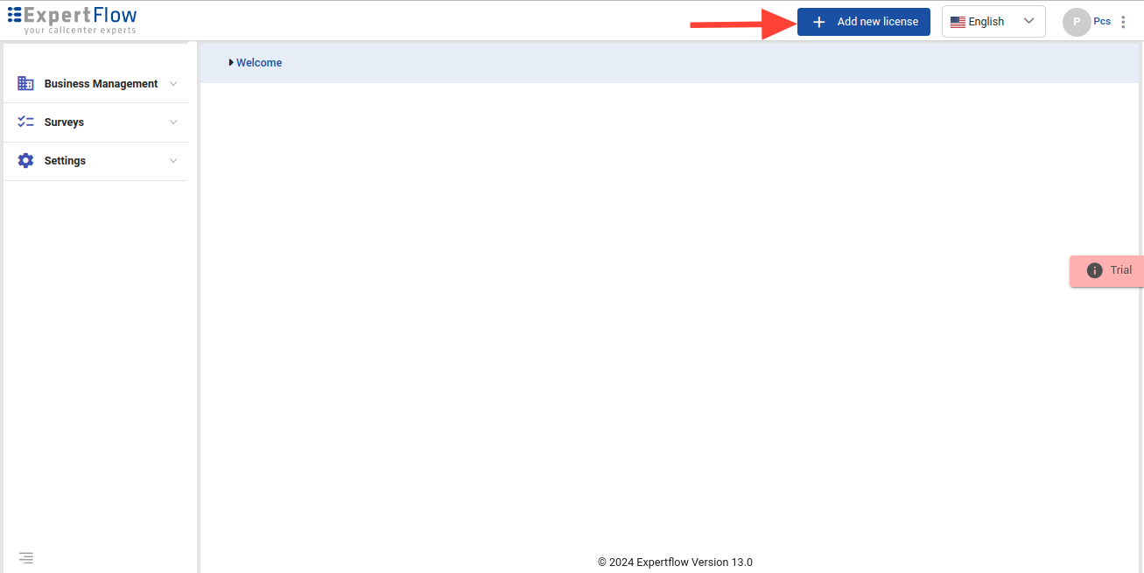Click the plus icon for new license
This screenshot has width=1144, height=573.
pos(818,22)
